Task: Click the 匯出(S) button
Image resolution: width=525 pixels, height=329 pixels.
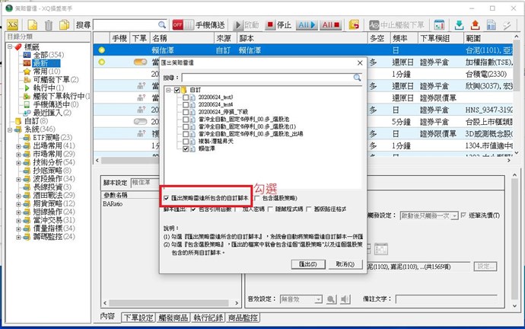Action: [x=308, y=264]
